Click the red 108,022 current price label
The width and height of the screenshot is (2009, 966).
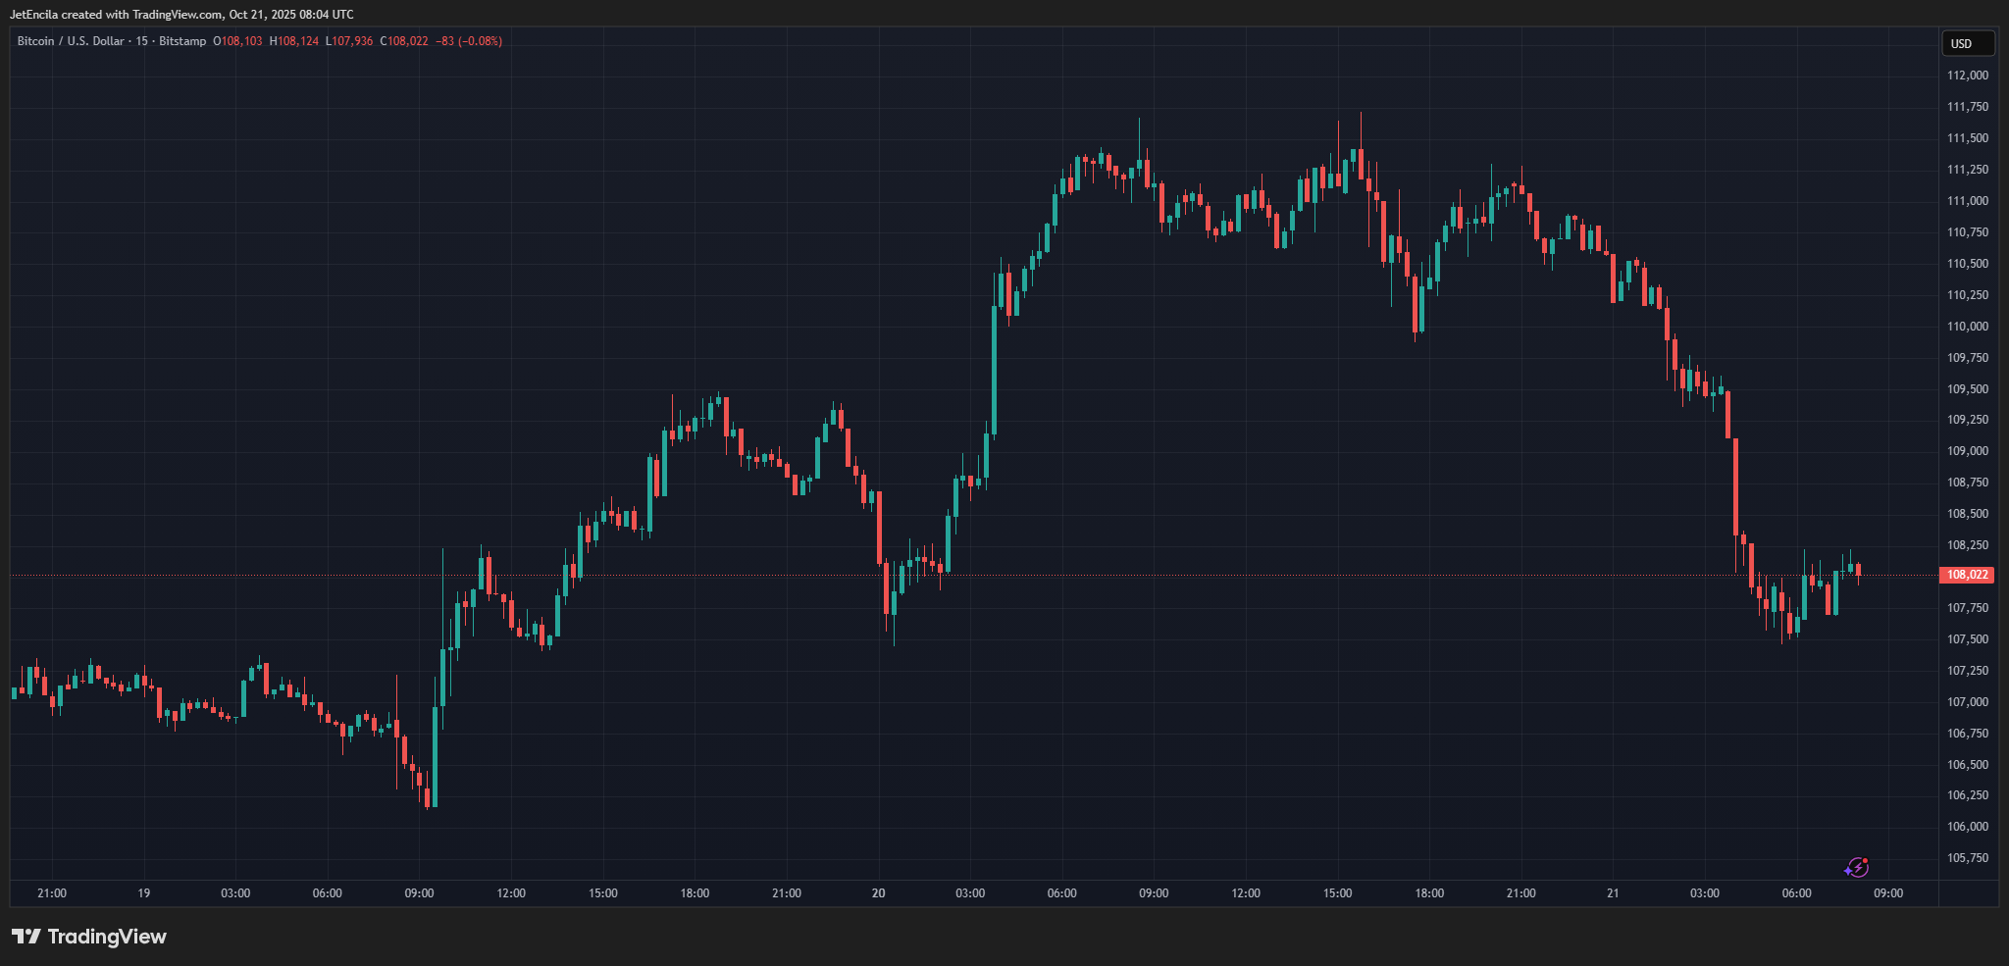pos(1967,575)
